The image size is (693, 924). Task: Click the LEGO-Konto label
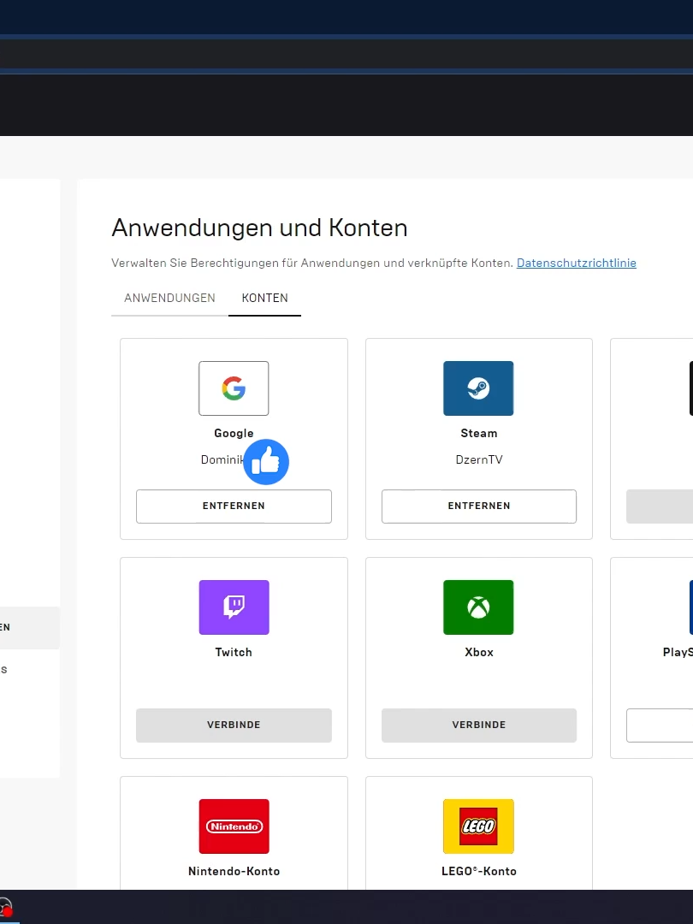[x=478, y=871]
